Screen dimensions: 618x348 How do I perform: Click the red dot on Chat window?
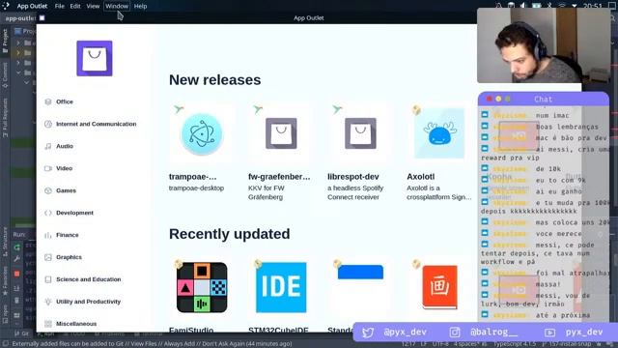pyautogui.click(x=490, y=99)
